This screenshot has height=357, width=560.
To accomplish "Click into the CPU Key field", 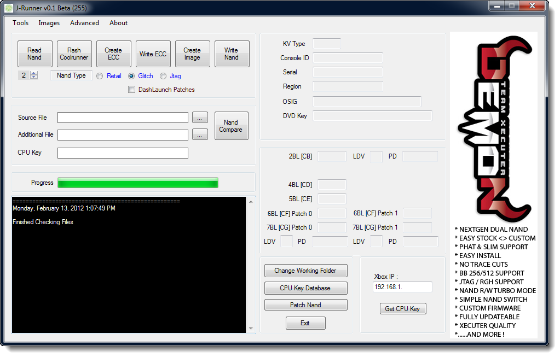I will coord(123,153).
